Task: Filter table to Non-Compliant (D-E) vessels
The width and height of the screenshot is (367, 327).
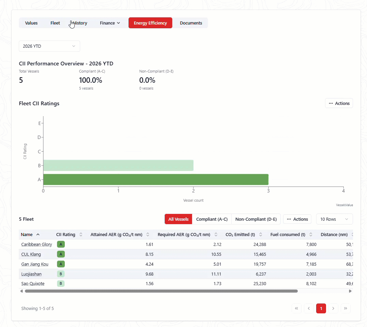Action: 256,219
